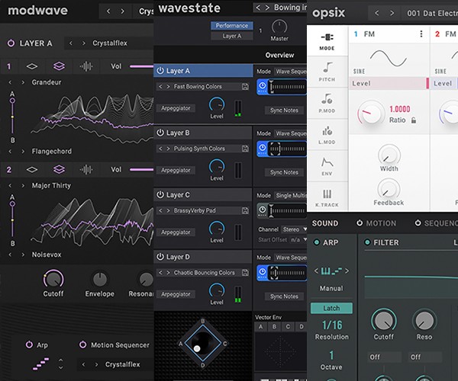Viewport: 458px width, 381px height.
Task: Click Layer A wave sequence clock icon
Action: [263, 85]
